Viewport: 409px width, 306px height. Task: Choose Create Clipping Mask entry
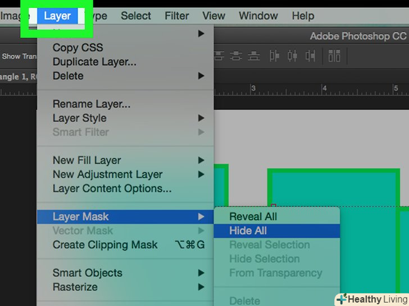(x=125, y=244)
